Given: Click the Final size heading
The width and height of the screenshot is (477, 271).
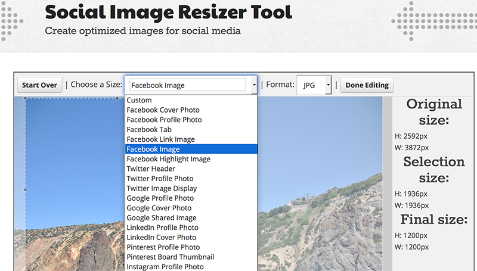Looking at the screenshot, I should 434,219.
